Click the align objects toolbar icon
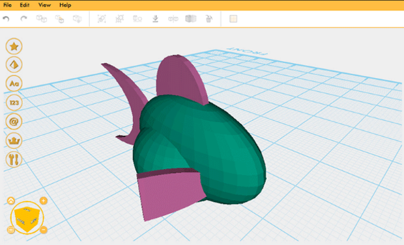The image size is (404, 245). 137,19
